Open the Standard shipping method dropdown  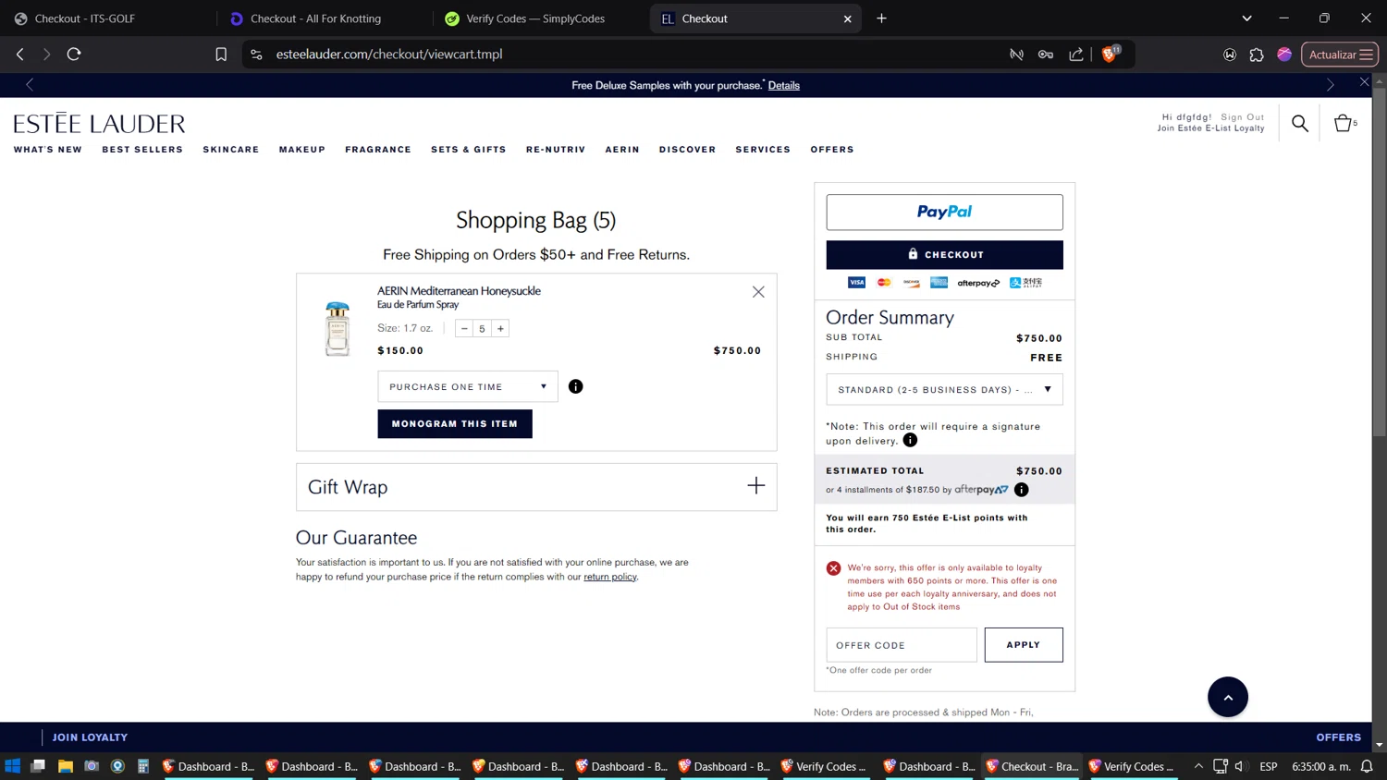coord(944,389)
